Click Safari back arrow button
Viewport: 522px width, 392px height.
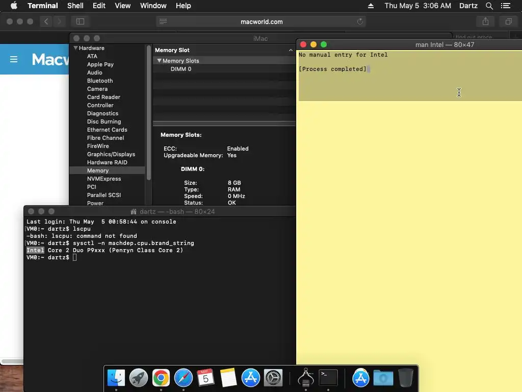point(46,21)
